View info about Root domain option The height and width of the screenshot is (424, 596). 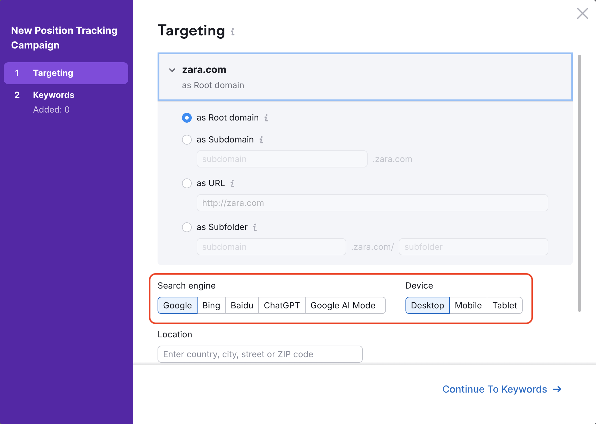266,118
